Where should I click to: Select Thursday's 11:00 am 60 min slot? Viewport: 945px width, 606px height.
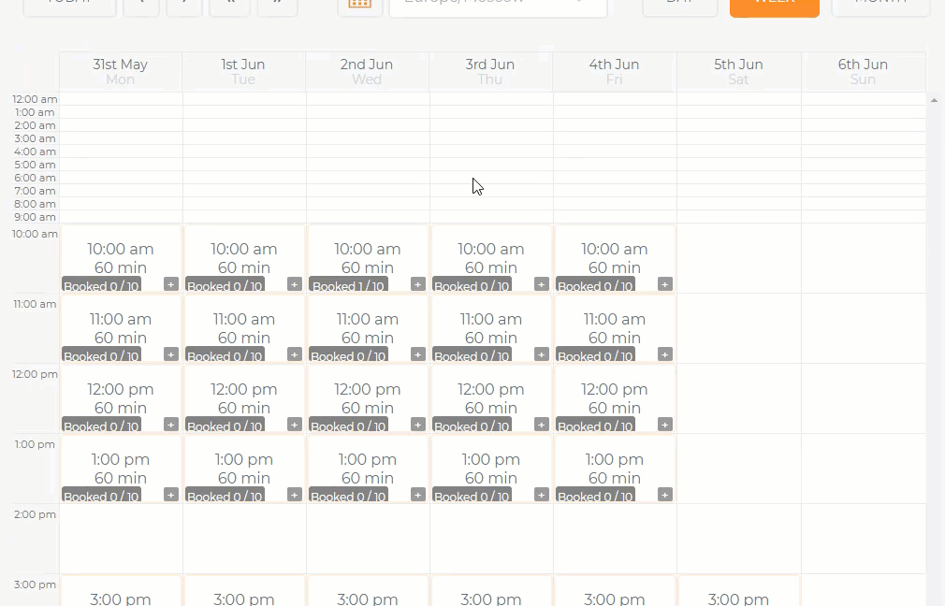[491, 328]
